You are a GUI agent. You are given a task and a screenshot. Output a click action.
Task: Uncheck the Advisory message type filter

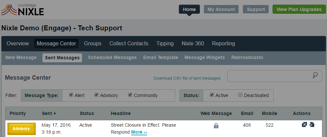[x=96, y=95]
